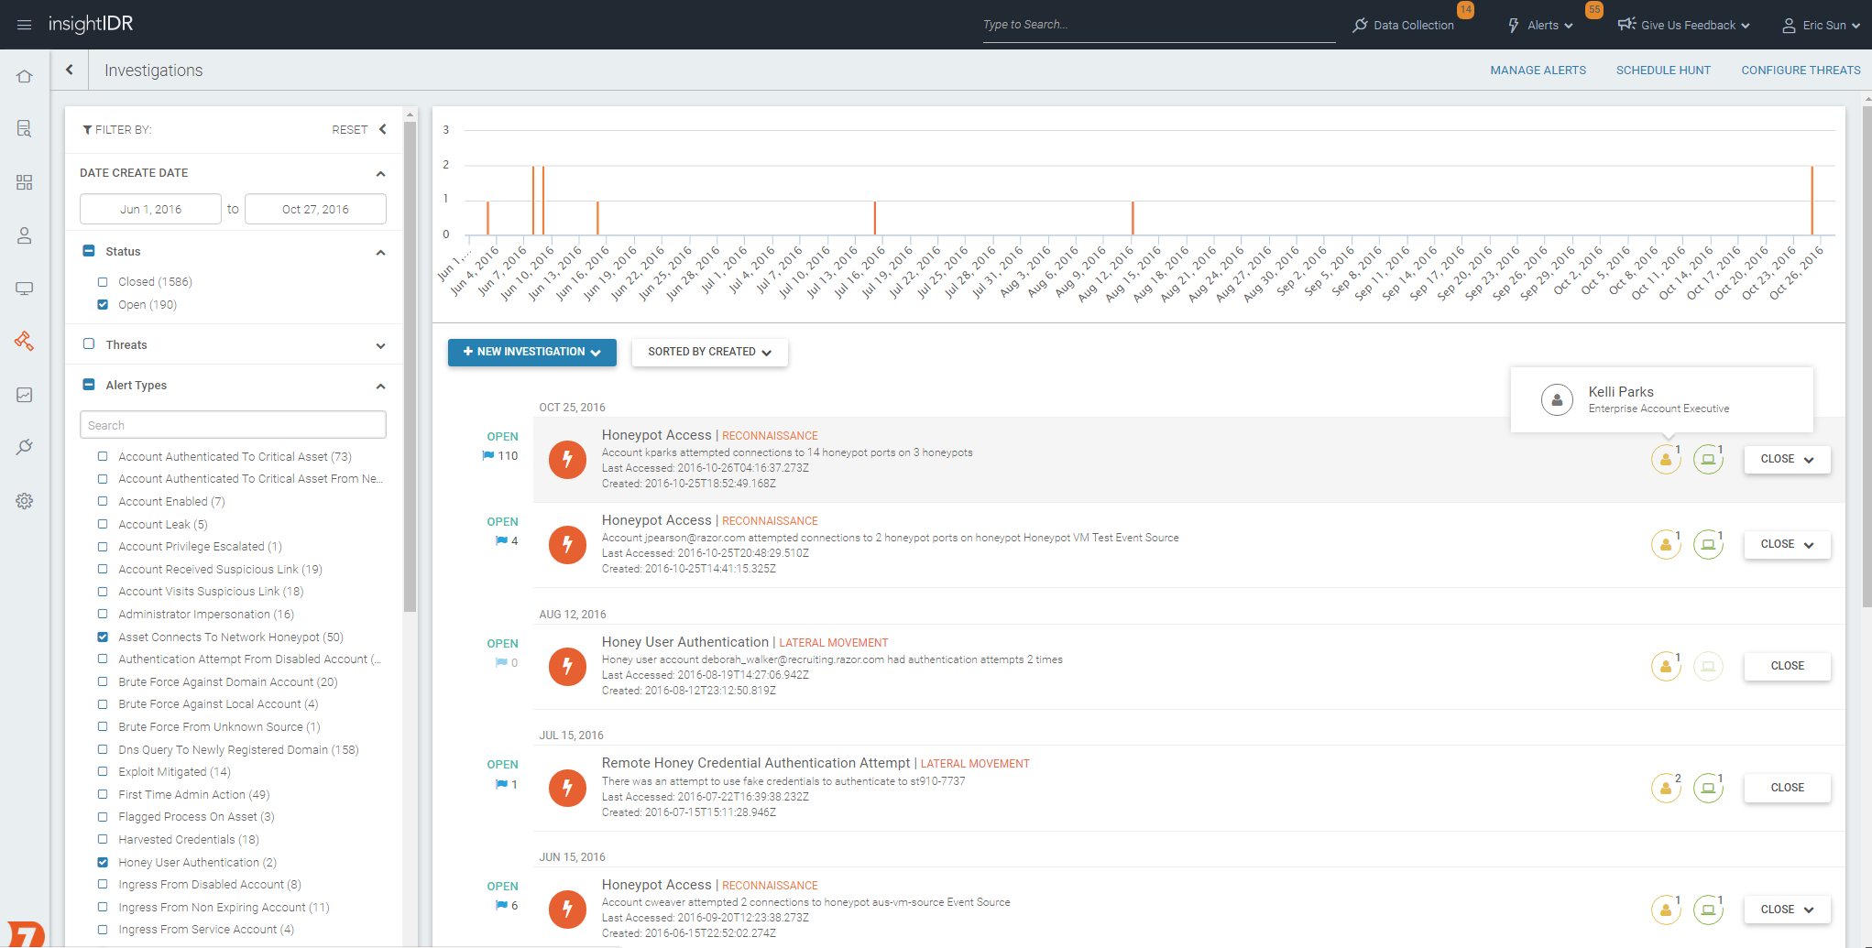The height and width of the screenshot is (948, 1872).
Task: Uncheck Honey User Authentication alert type
Action: coord(103,863)
